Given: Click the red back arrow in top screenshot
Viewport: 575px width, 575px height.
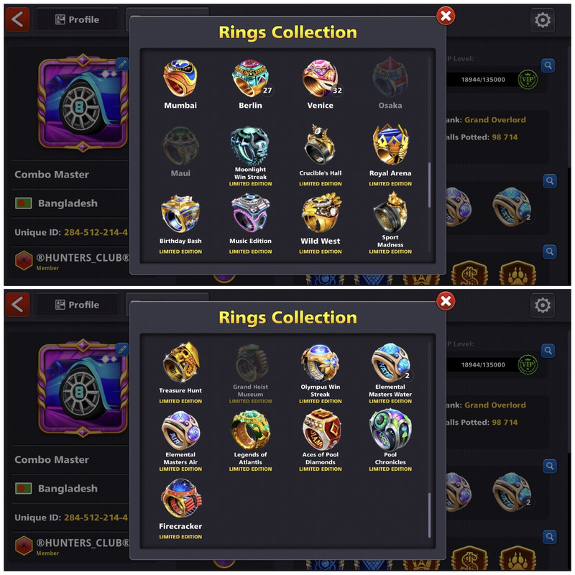Looking at the screenshot, I should (17, 19).
